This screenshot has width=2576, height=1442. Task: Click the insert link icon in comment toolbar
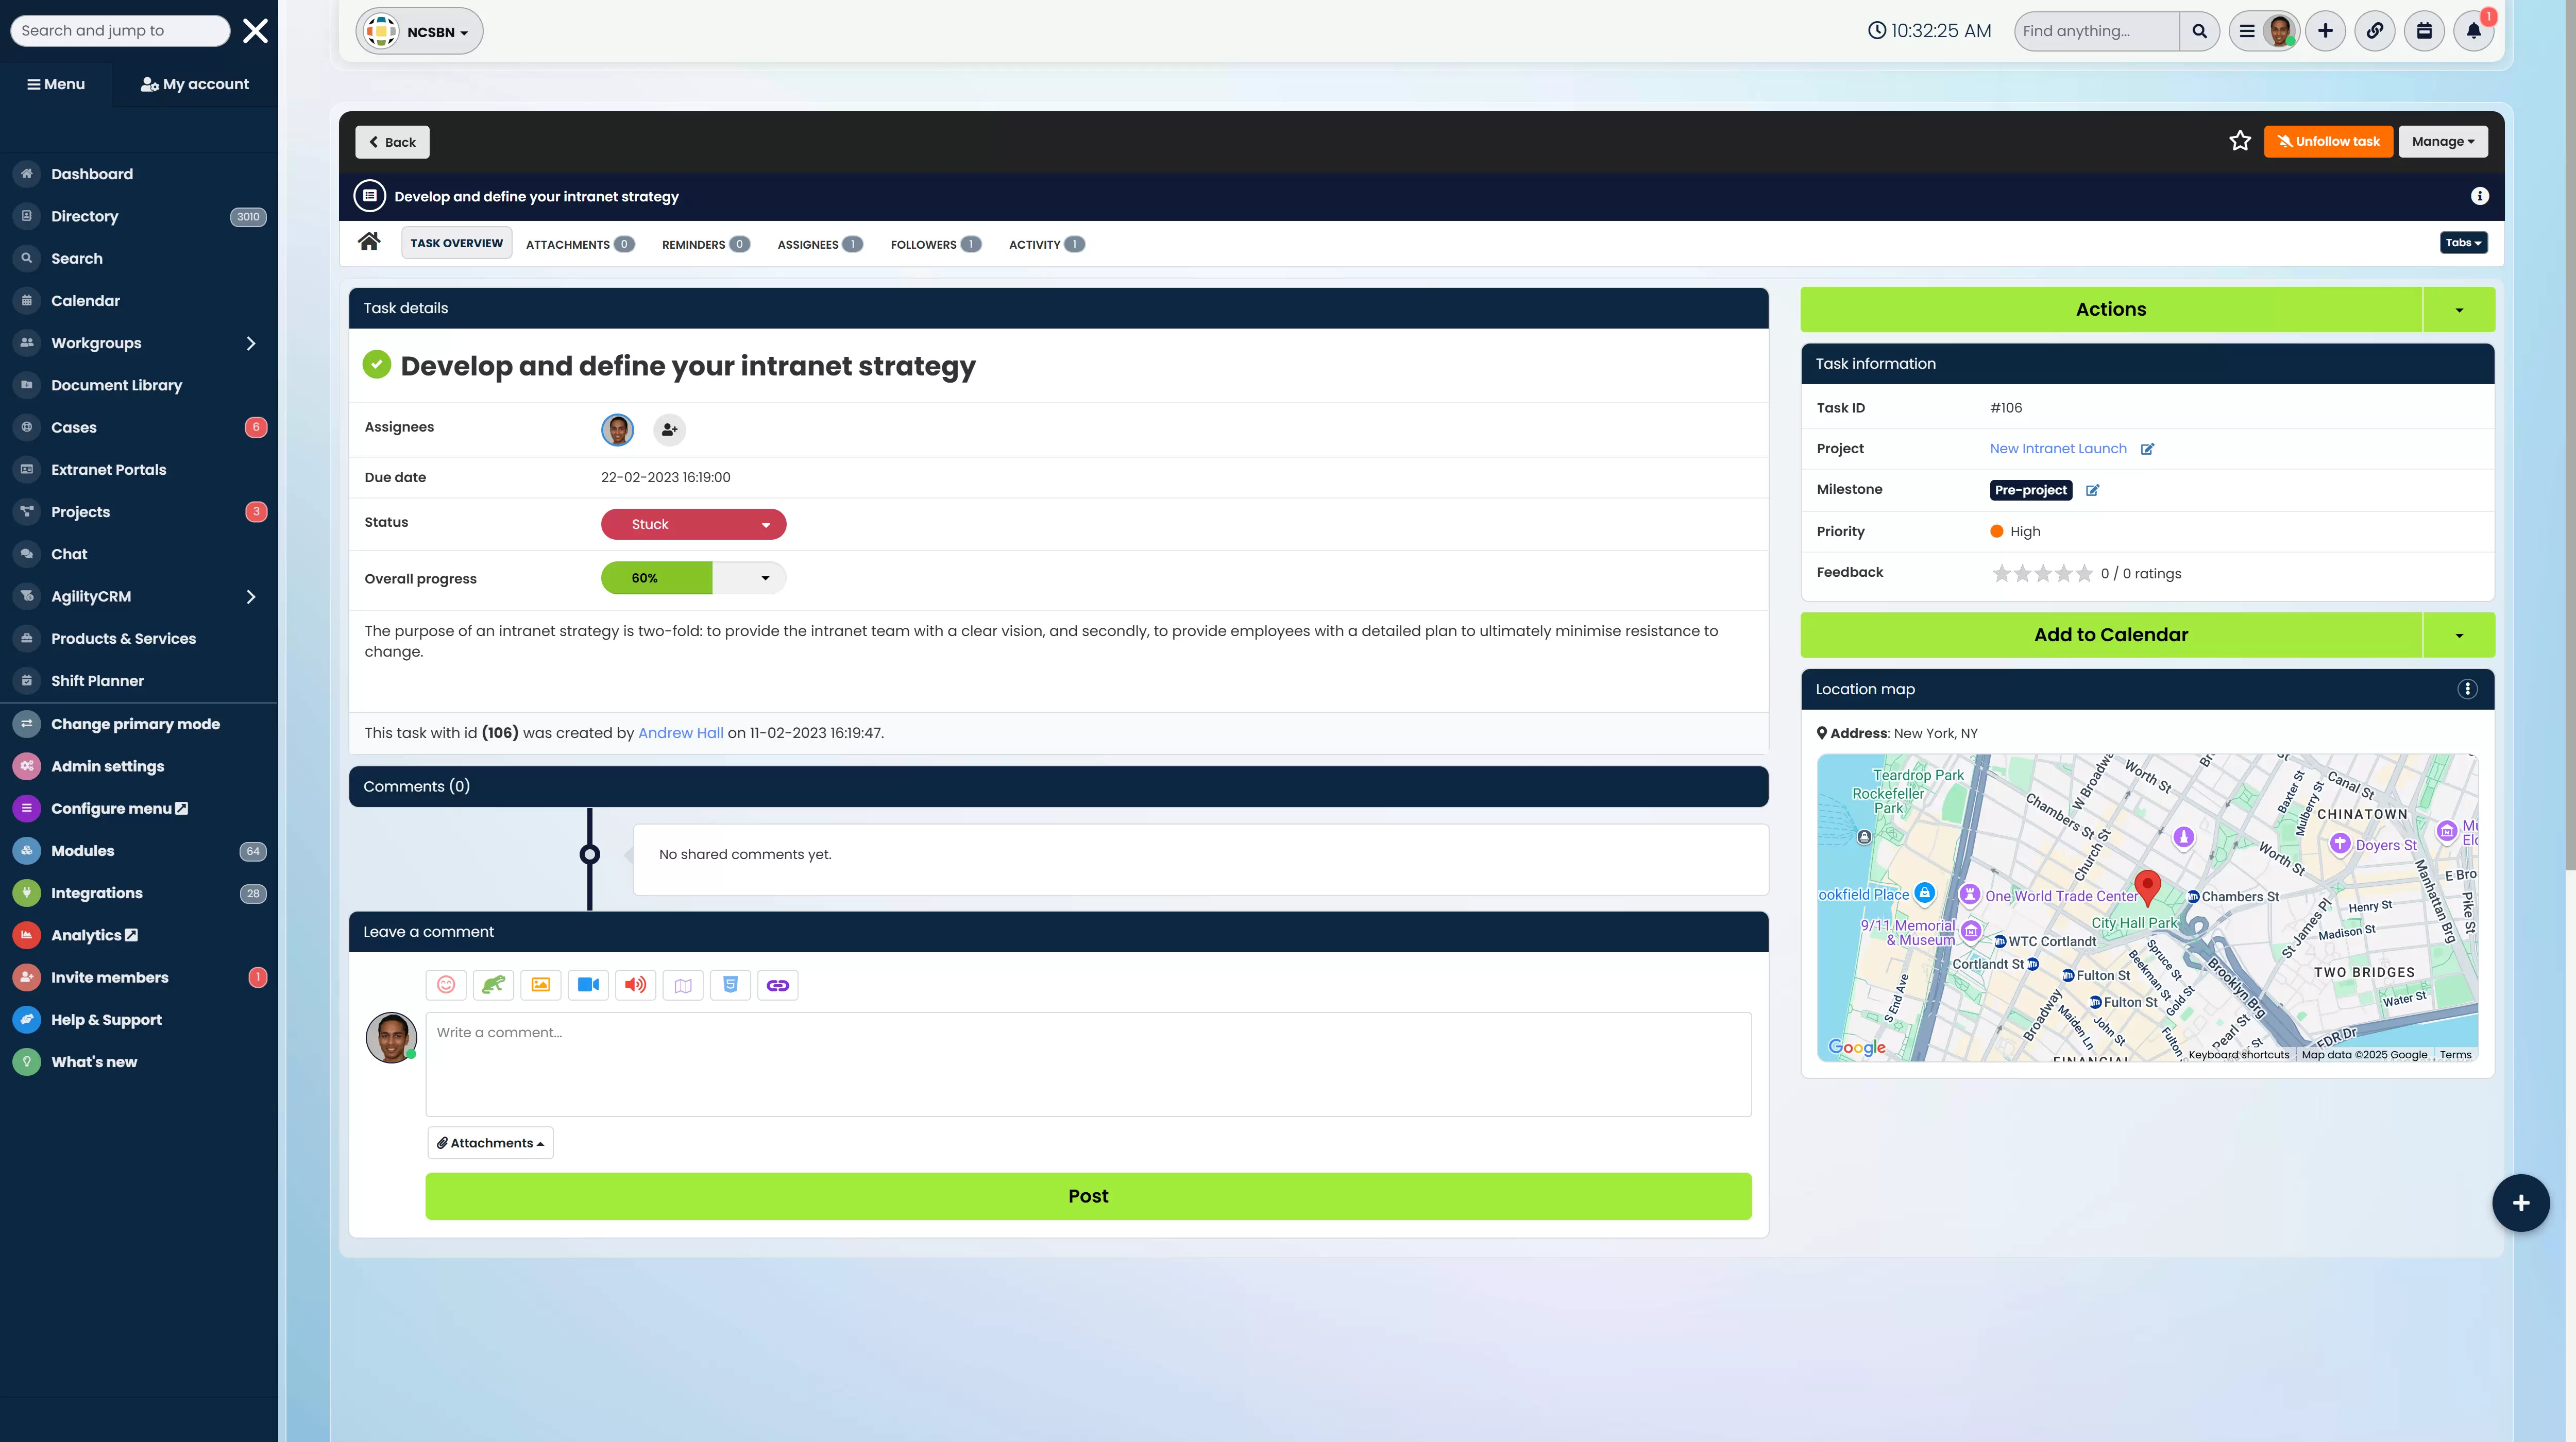click(777, 984)
